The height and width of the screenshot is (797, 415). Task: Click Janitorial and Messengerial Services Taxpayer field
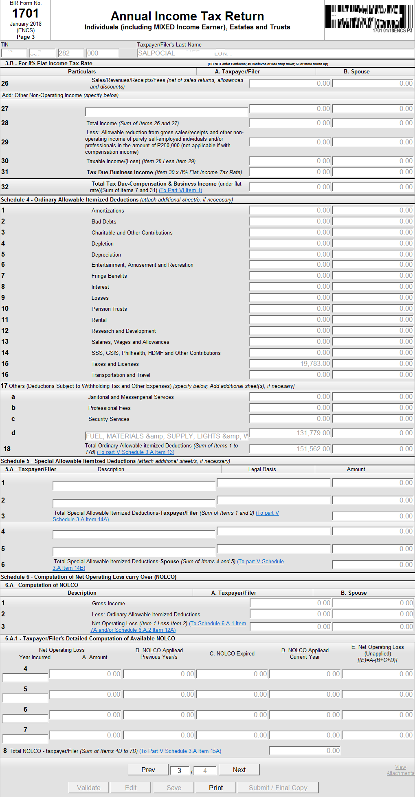(290, 397)
